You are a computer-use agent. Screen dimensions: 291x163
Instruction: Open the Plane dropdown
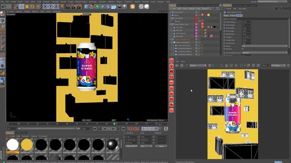click(x=265, y=46)
